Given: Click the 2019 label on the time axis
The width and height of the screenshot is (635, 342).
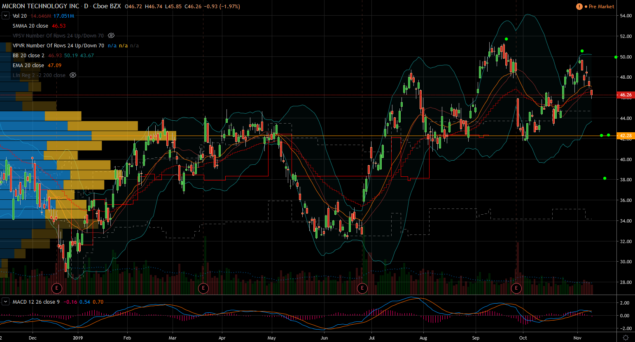Looking at the screenshot, I should click(78, 338).
